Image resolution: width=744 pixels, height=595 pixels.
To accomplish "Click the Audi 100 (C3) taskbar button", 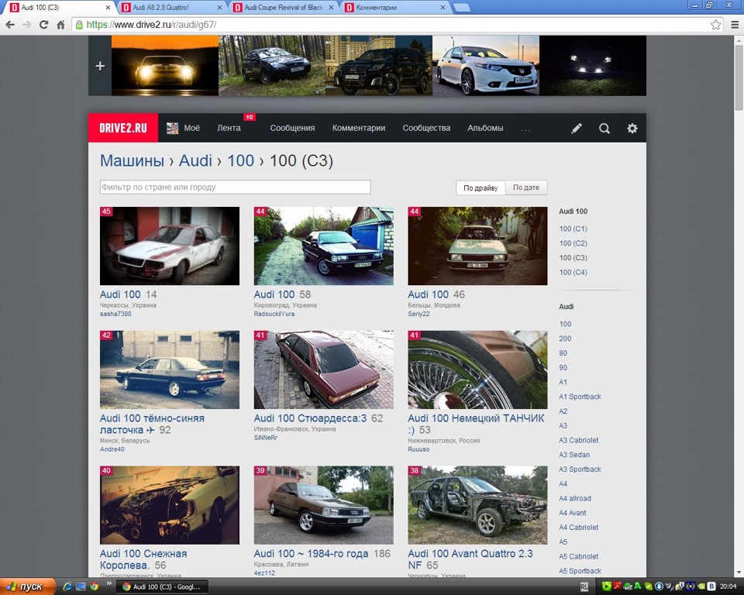I will [x=162, y=587].
